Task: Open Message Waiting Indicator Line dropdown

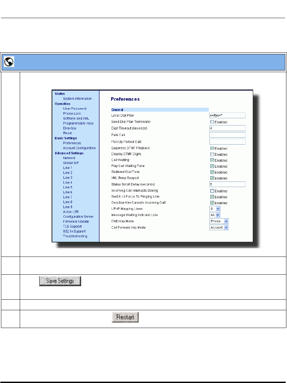Action: point(215,215)
